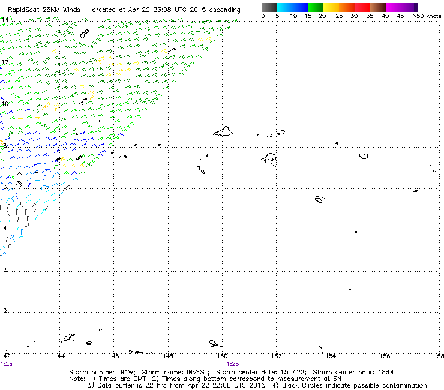Click the round atoll outline near 155E 7.5N
This screenshot has height=390, width=444.
(364, 156)
